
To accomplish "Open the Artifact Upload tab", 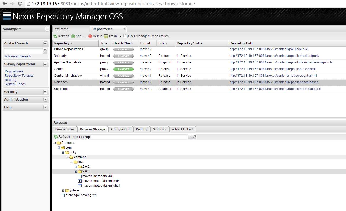I will (x=183, y=129).
